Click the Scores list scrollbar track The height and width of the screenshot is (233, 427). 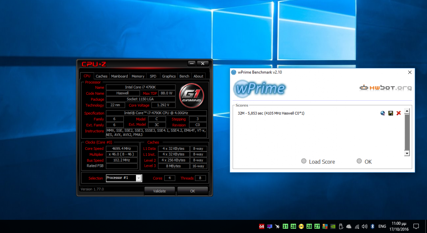(x=407, y=132)
